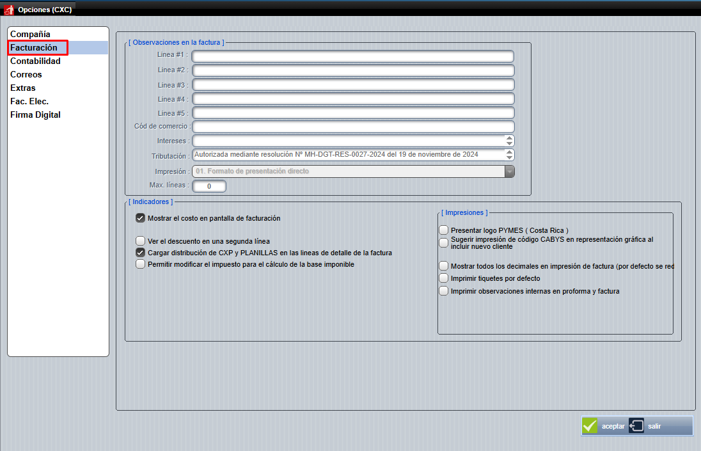Open the Correos section
Image resolution: width=701 pixels, height=451 pixels.
pos(26,75)
